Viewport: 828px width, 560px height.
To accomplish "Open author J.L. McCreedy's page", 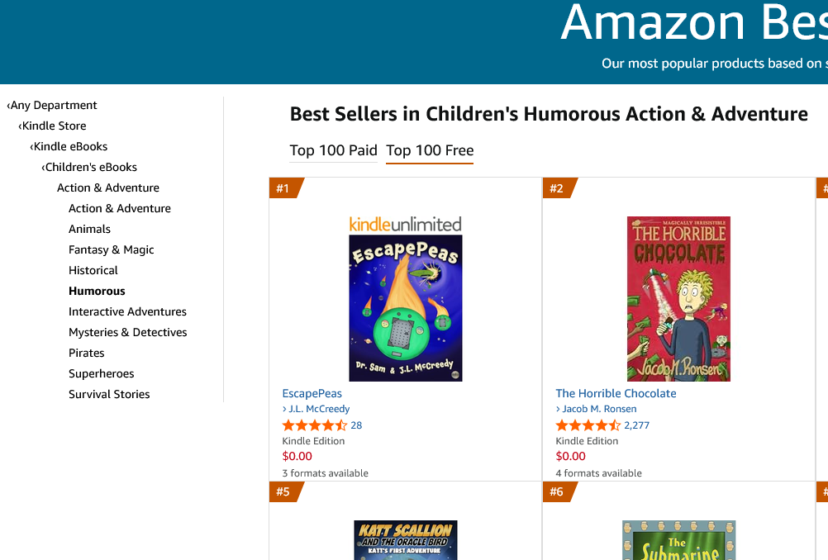I will [316, 409].
